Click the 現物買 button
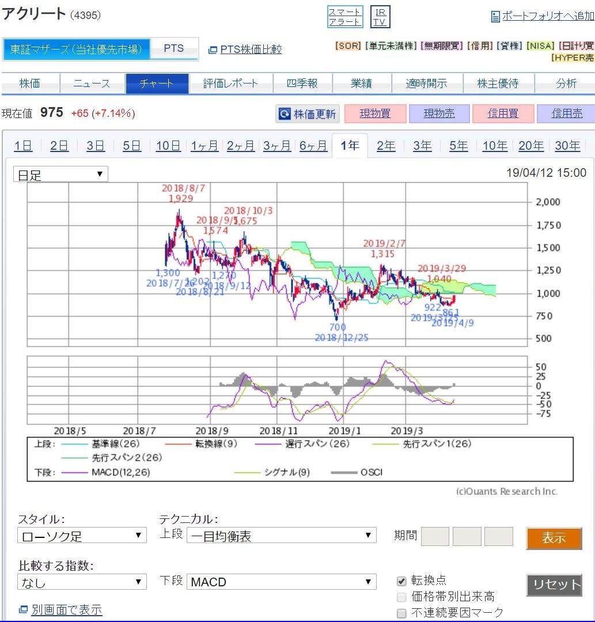 (x=375, y=114)
